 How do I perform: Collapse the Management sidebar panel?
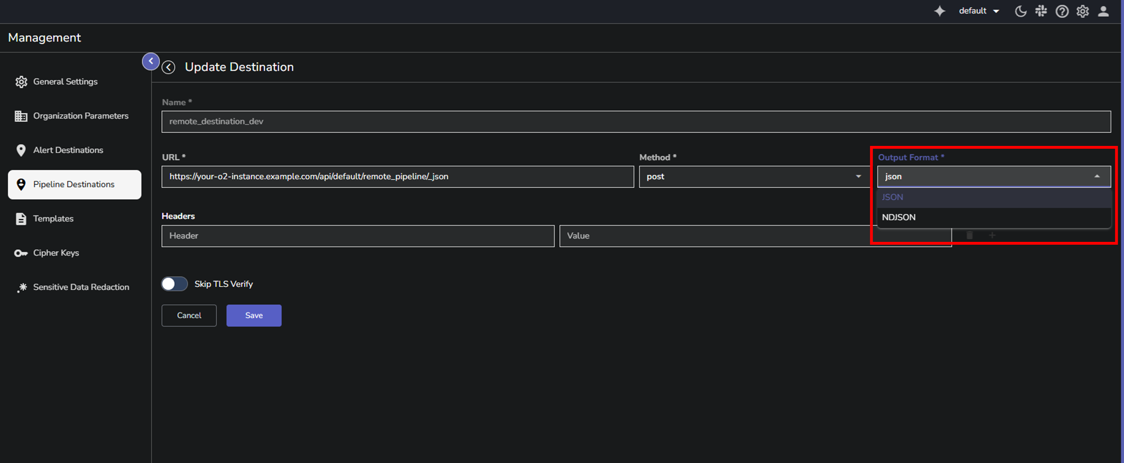coord(151,61)
